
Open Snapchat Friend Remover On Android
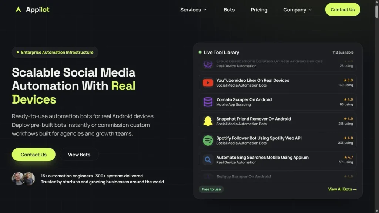[278, 121]
